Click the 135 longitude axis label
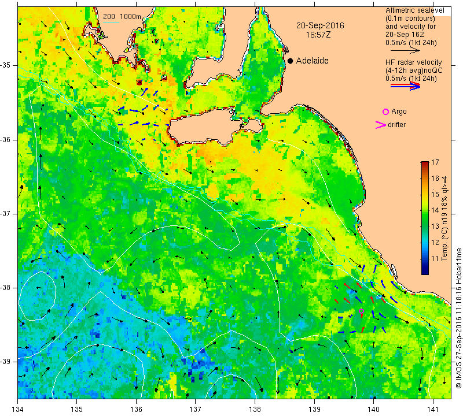 pyautogui.click(x=77, y=410)
